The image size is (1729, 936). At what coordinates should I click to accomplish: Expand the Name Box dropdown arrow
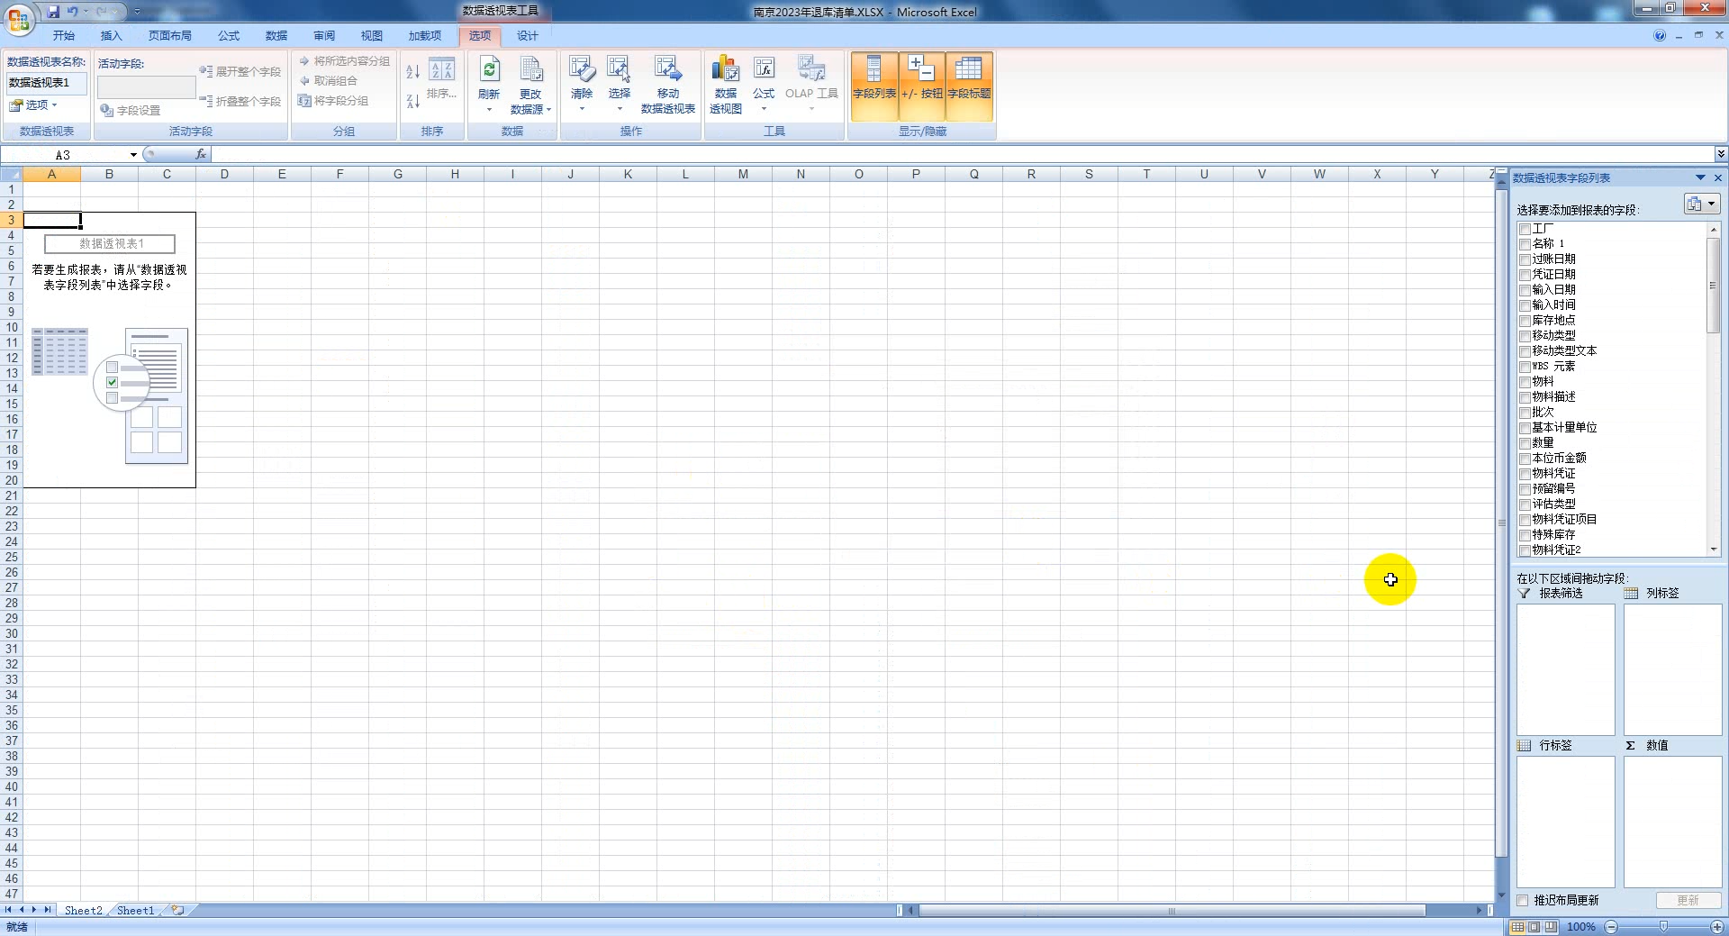click(133, 155)
